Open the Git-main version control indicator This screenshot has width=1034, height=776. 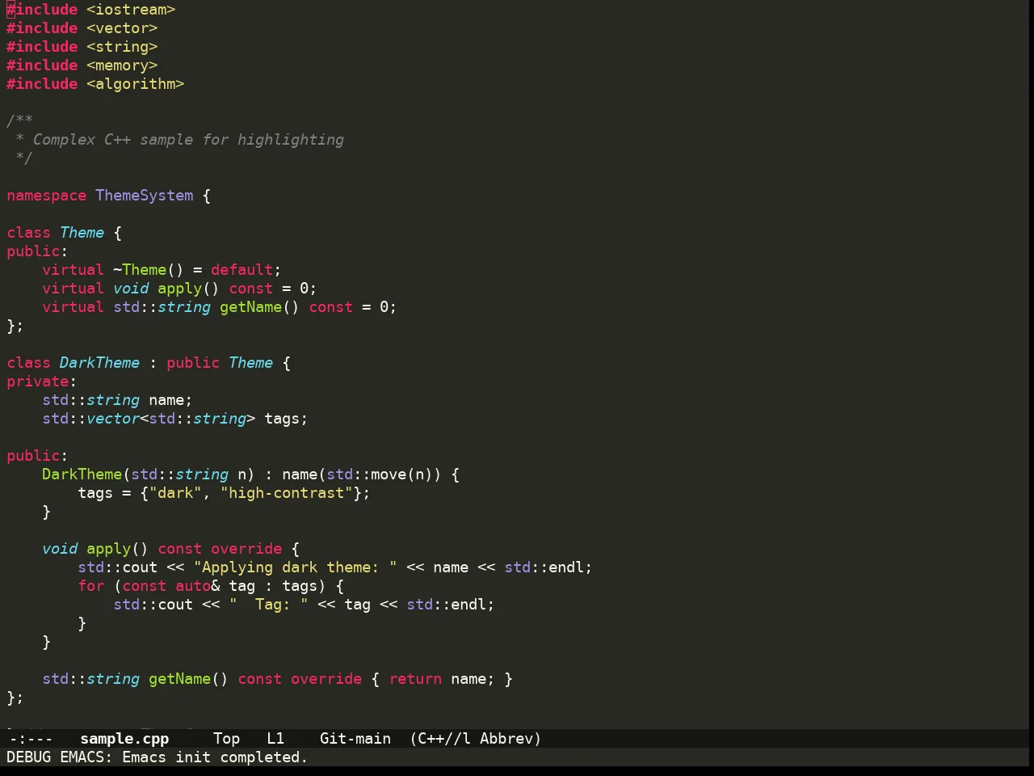tap(355, 739)
